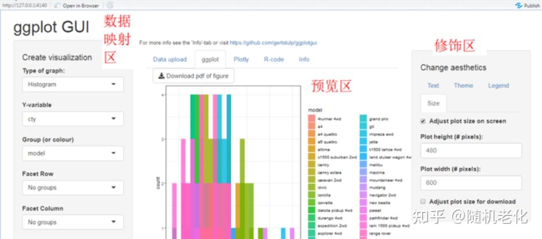Click the address field showing 127.0.0.1
The image size is (542, 239).
24,5
